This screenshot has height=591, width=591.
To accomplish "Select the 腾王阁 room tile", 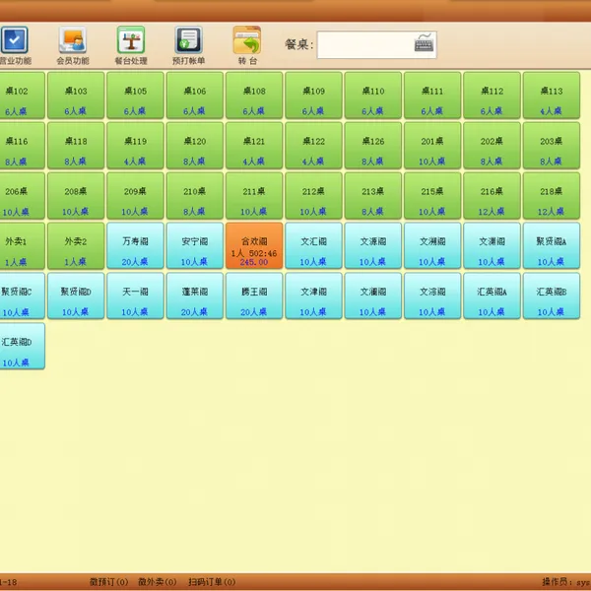I will tap(254, 295).
